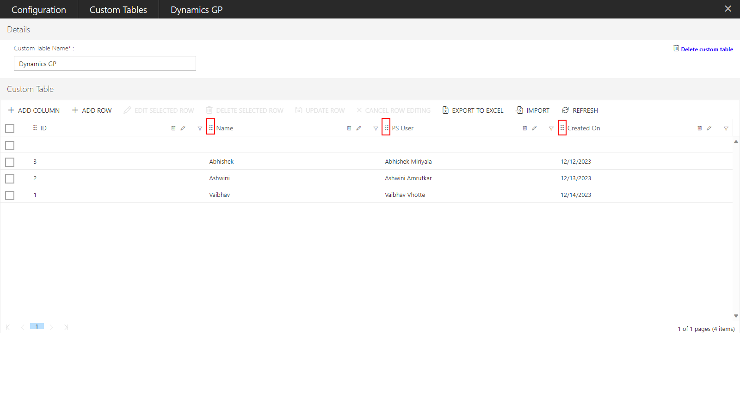Open filter for the ID column

point(200,128)
